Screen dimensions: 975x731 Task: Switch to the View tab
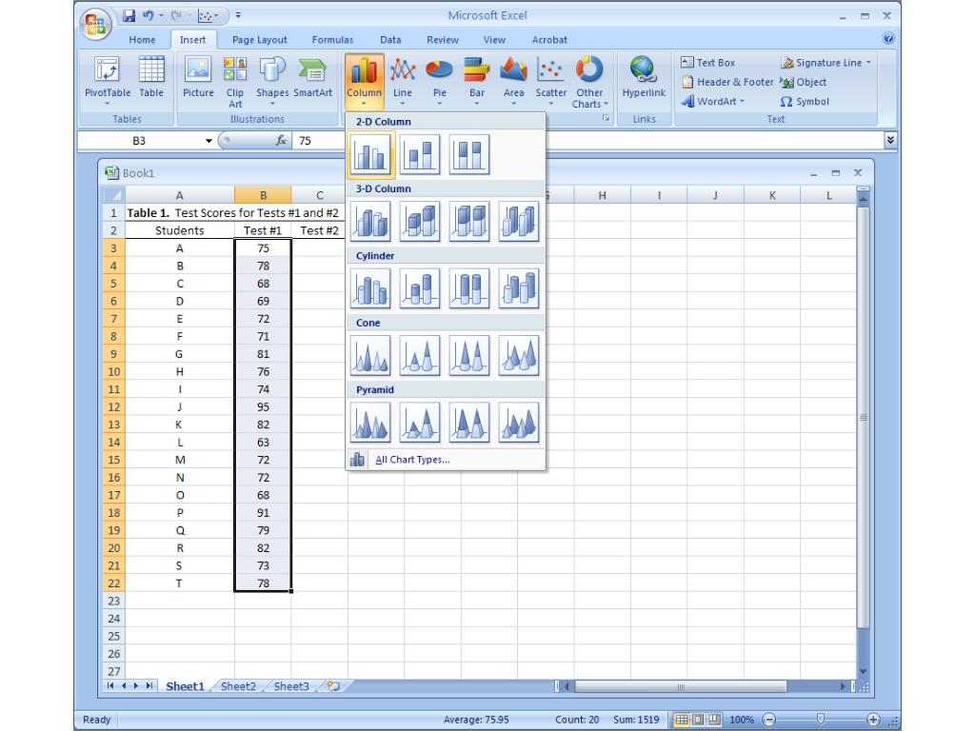494,40
